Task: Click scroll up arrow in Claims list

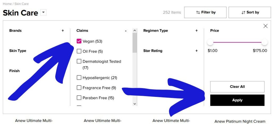Action: pyautogui.click(x=135, y=31)
